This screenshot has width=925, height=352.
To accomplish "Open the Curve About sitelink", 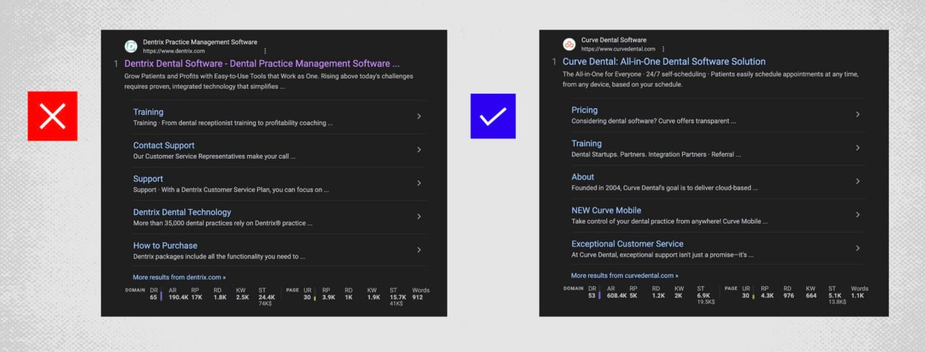I will (582, 177).
